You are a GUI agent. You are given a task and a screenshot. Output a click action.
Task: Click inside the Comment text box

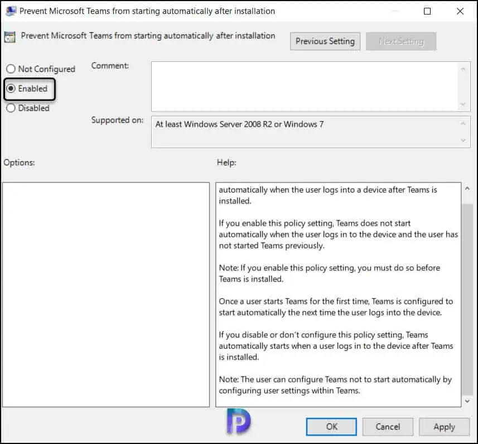pyautogui.click(x=305, y=86)
